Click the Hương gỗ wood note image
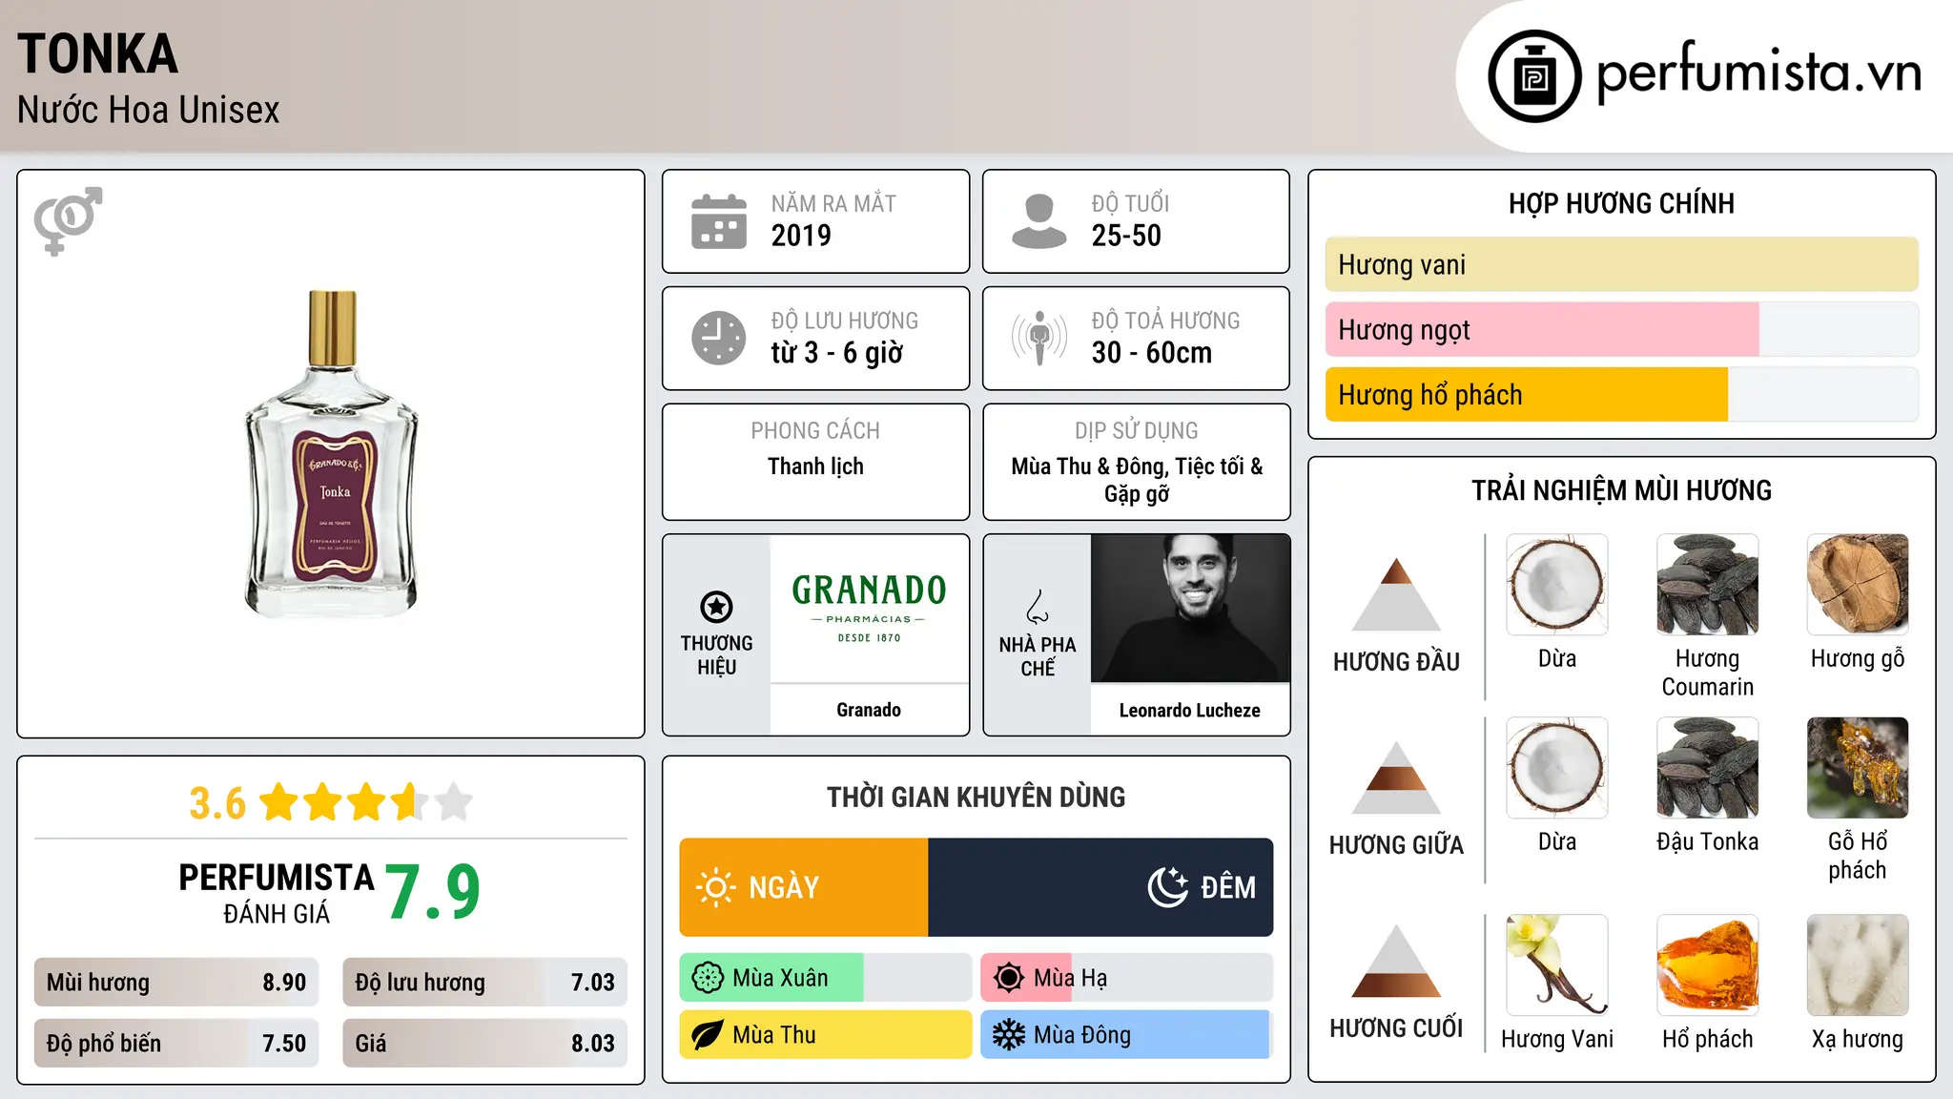This screenshot has width=1953, height=1099. pos(1858,585)
